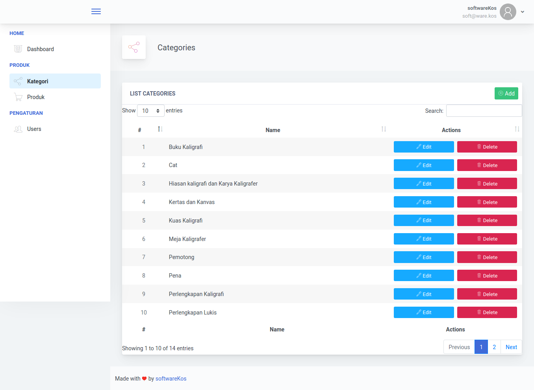
Task: Open the softwareKos footer link
Action: [x=171, y=379]
